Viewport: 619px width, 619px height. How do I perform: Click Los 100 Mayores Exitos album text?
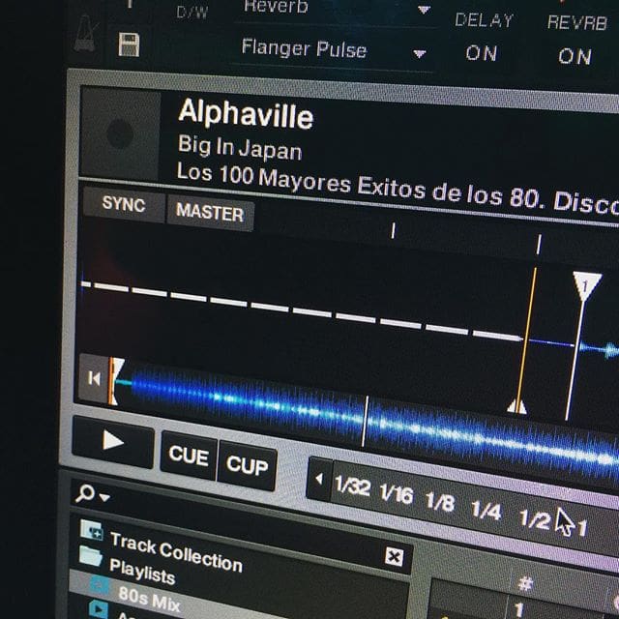[398, 187]
